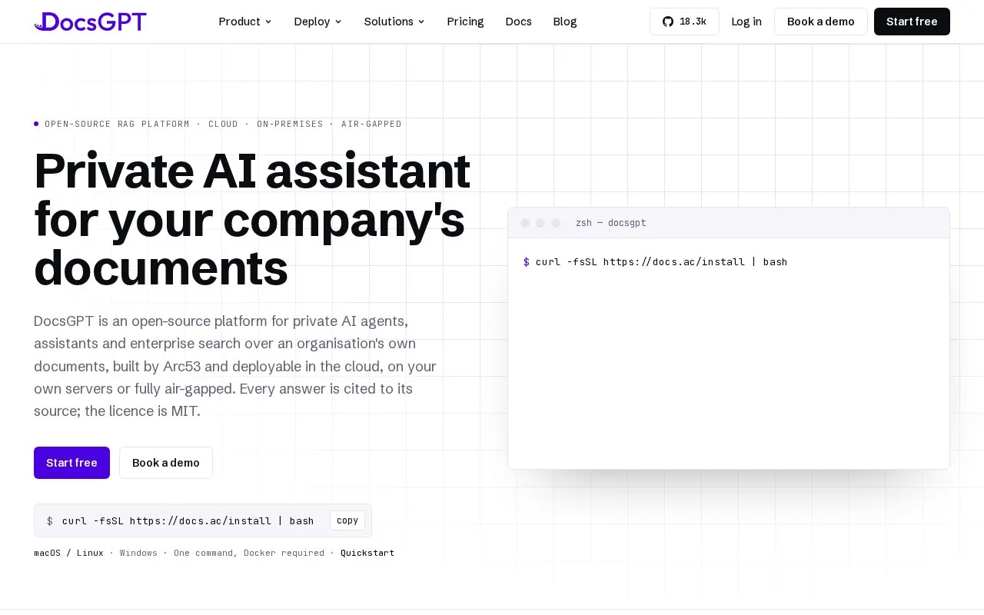Click the 'OPEN-SOURCE RAG PLATFORM' tagline
The width and height of the screenshot is (984, 615).
(117, 124)
